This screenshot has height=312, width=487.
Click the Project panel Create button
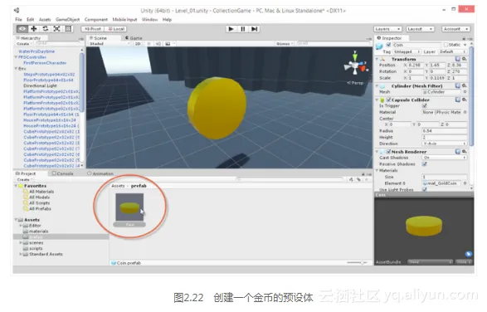[24, 179]
